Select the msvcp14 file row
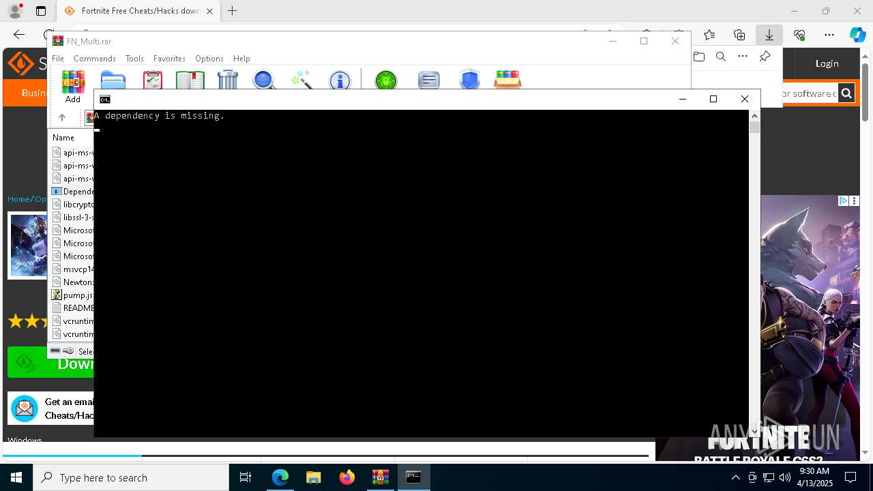873x491 pixels. click(72, 269)
